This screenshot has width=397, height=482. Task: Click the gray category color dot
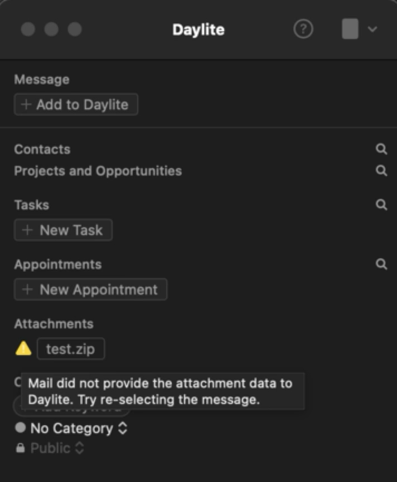point(21,428)
